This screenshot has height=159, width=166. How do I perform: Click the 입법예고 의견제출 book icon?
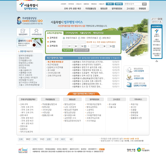[129, 85]
